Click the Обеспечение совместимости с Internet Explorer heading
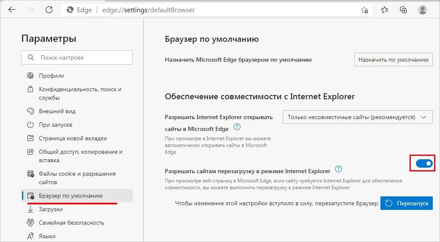The width and height of the screenshot is (440, 242). (x=260, y=96)
